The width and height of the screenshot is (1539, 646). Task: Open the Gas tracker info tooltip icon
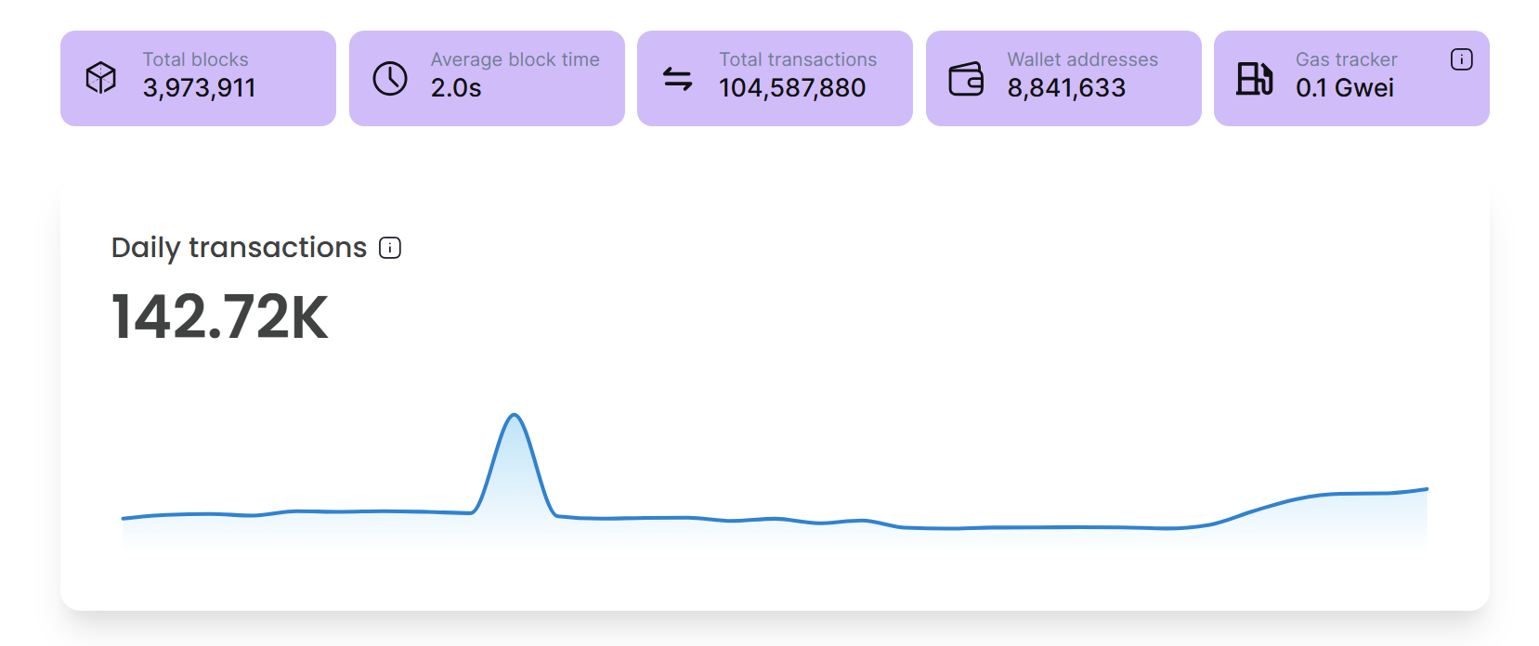point(1461,59)
